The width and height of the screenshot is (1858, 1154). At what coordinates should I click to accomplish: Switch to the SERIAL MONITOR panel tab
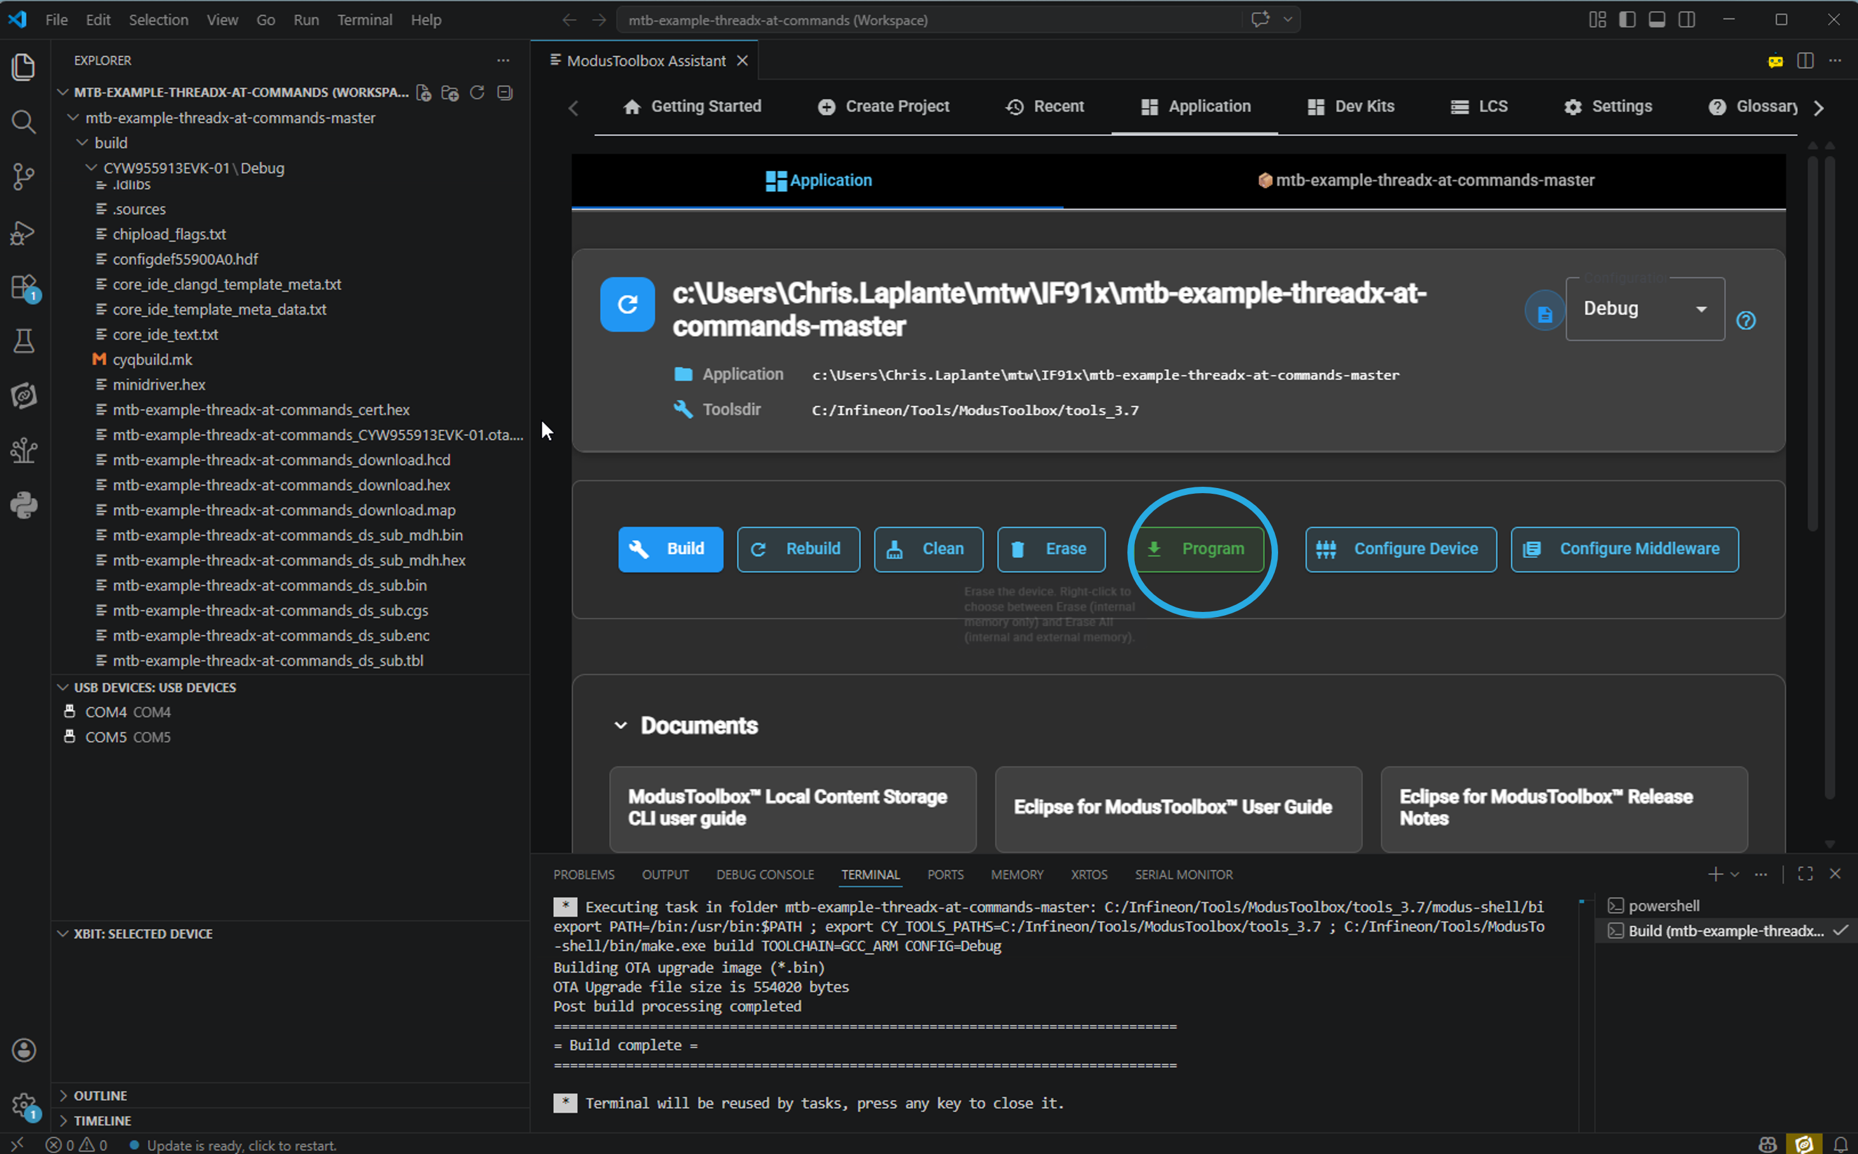[1184, 874]
